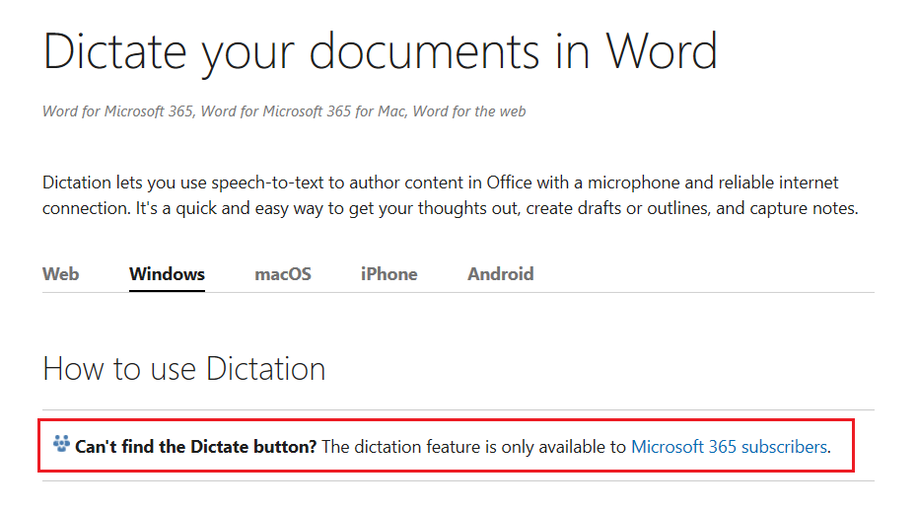This screenshot has width=917, height=512.
Task: Select the Windows tab
Action: click(x=167, y=274)
